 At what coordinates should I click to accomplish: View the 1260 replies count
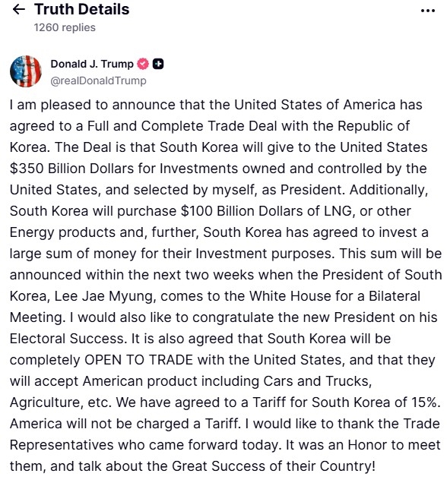pos(65,27)
